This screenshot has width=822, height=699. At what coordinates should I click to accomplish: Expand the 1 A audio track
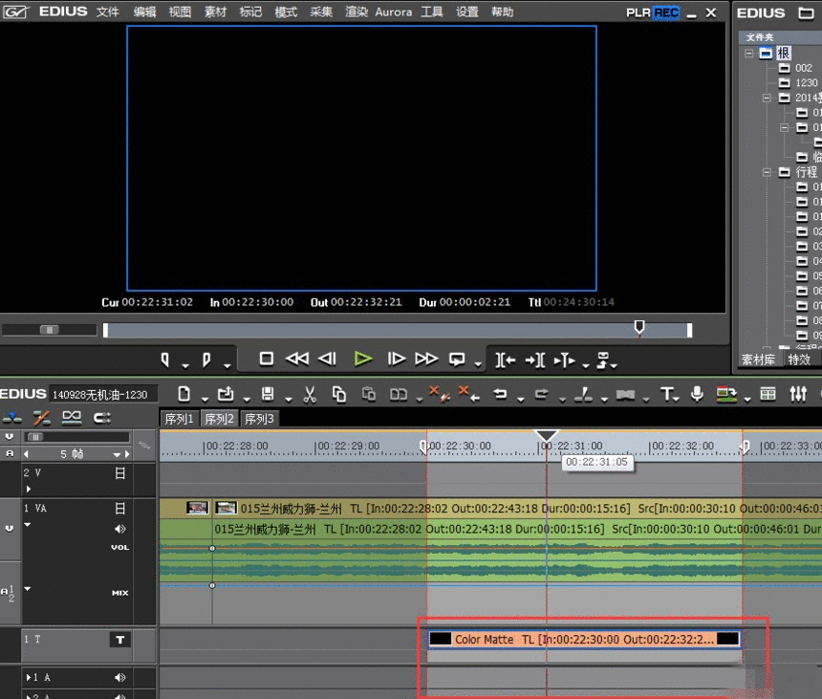click(29, 678)
